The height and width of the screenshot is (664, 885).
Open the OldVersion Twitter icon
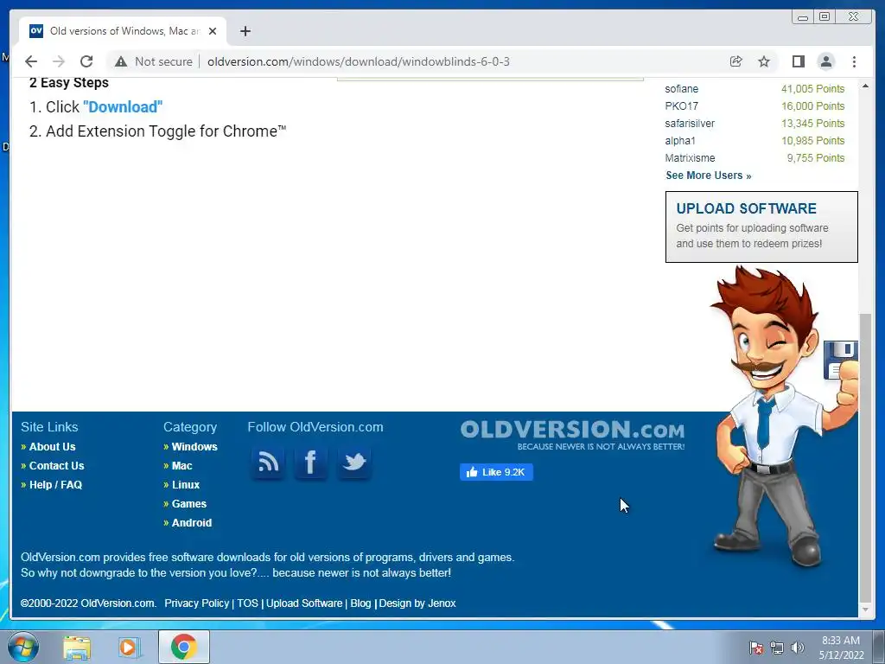[x=353, y=463]
